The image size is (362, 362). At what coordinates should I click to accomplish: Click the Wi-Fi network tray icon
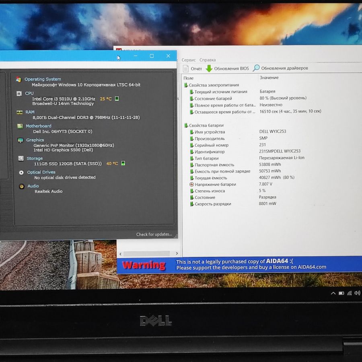click(350, 293)
